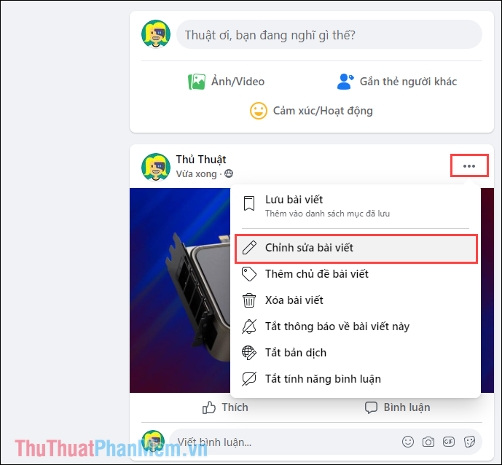This screenshot has width=502, height=465.
Task: Click Gắn thẻ người khác button
Action: [397, 82]
